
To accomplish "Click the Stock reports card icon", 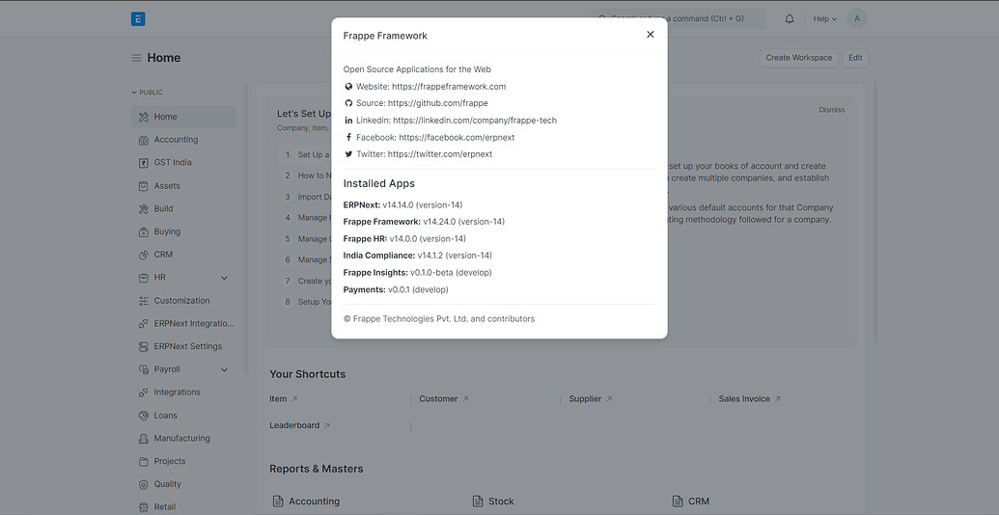I will pyautogui.click(x=478, y=501).
